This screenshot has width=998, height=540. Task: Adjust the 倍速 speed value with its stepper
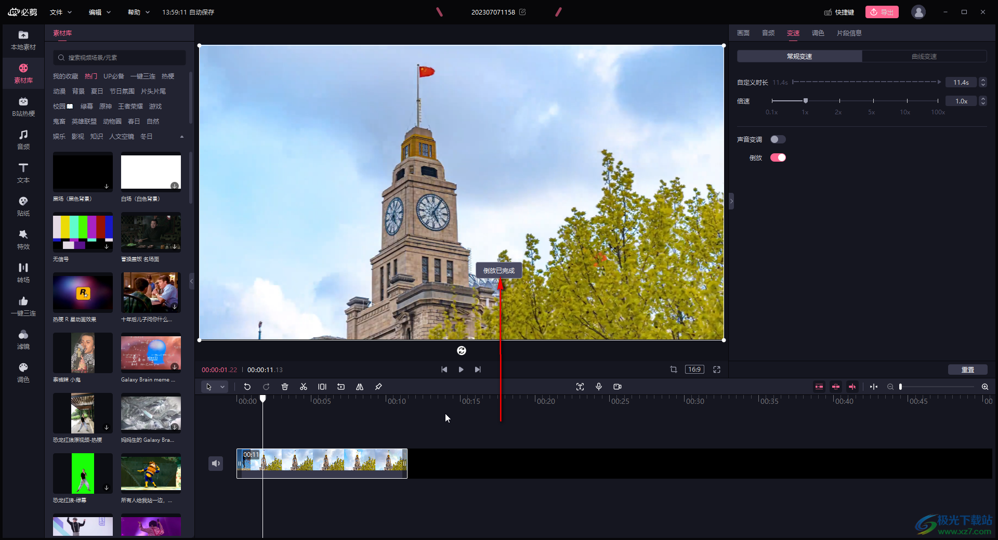click(983, 101)
